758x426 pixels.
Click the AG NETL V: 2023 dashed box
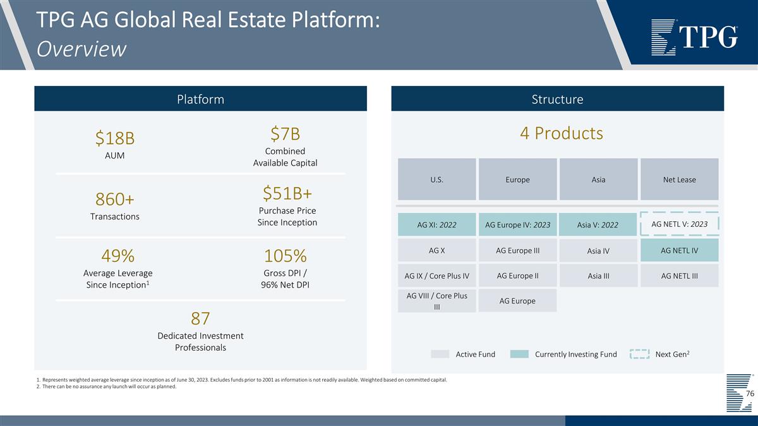(679, 224)
